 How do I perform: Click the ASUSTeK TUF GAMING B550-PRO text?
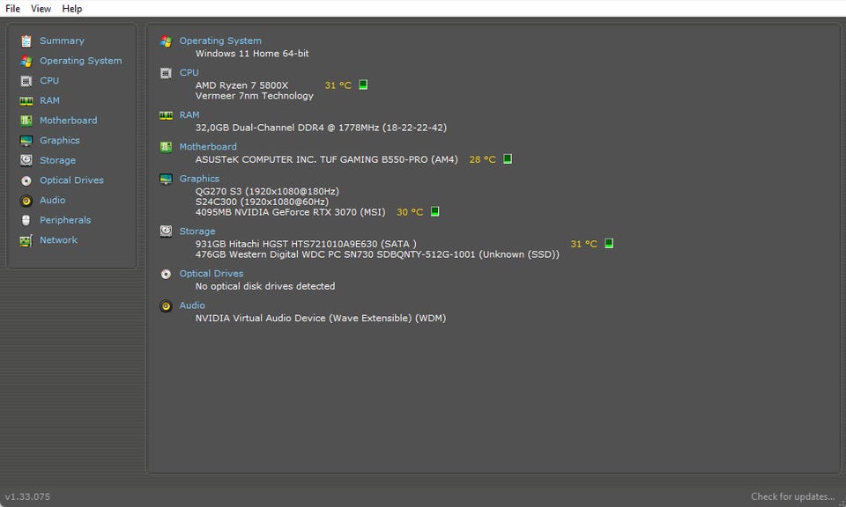326,159
